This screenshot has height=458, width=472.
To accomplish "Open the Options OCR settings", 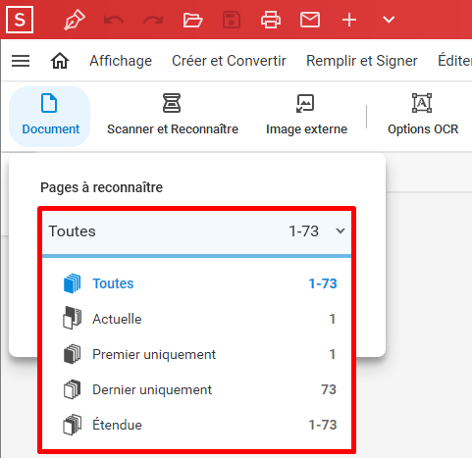I will (423, 115).
